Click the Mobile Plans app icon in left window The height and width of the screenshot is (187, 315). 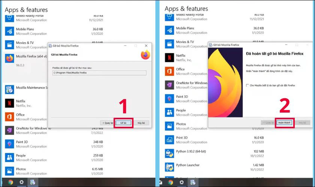9,31
